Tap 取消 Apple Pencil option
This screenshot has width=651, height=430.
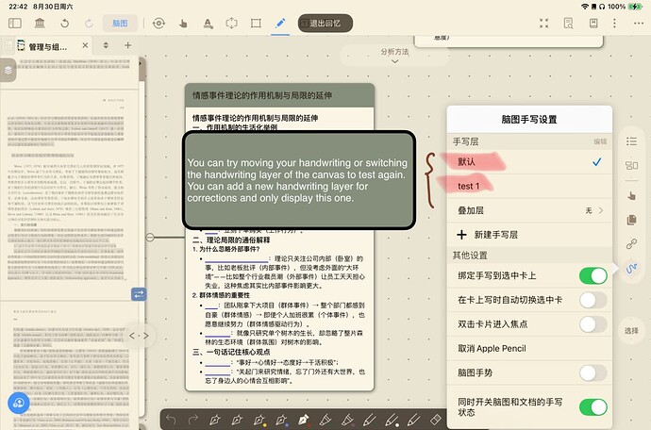point(494,349)
